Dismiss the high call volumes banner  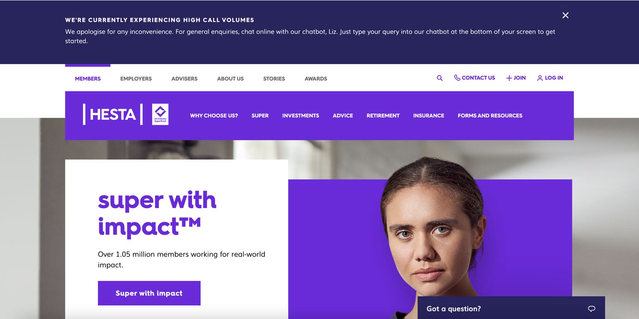click(566, 15)
